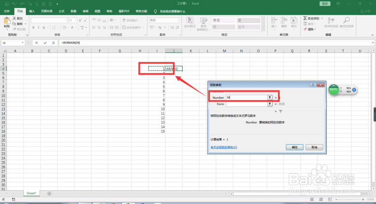This screenshot has height=204, width=376.
Task: Click the formula bar enter checkmark icon
Action: tap(45, 43)
